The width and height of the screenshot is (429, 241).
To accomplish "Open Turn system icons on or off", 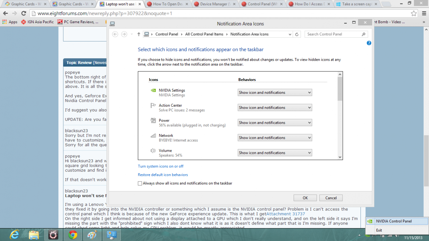I will pos(161,166).
